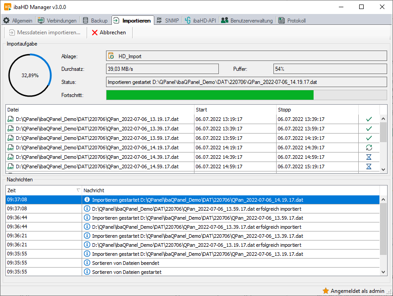The image size is (393, 296).
Task: Click the admin star icon in status bar
Action: click(326, 291)
